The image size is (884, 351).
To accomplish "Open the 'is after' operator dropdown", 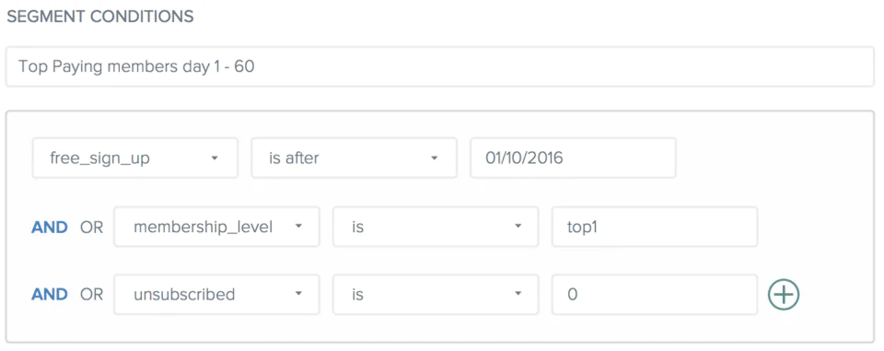I will pyautogui.click(x=354, y=158).
